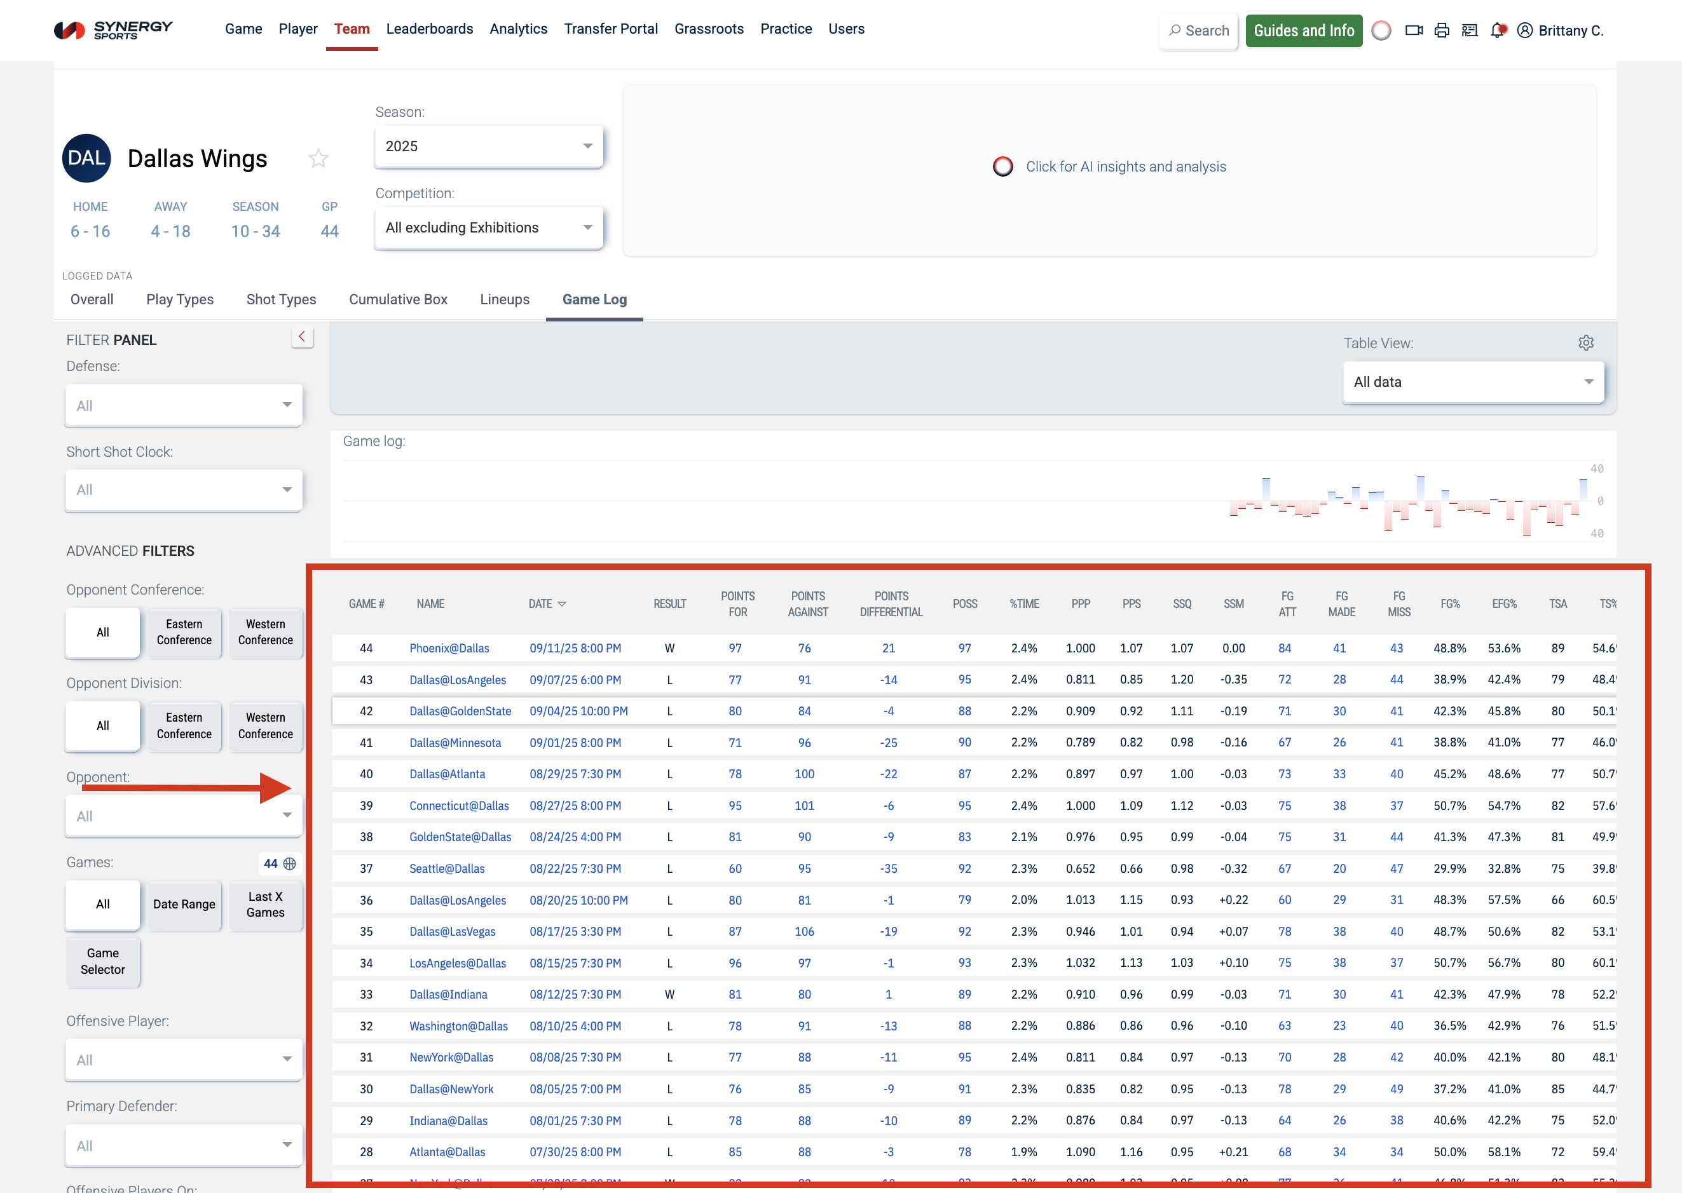
Task: Open the Transfer Portal menu
Action: pos(611,29)
